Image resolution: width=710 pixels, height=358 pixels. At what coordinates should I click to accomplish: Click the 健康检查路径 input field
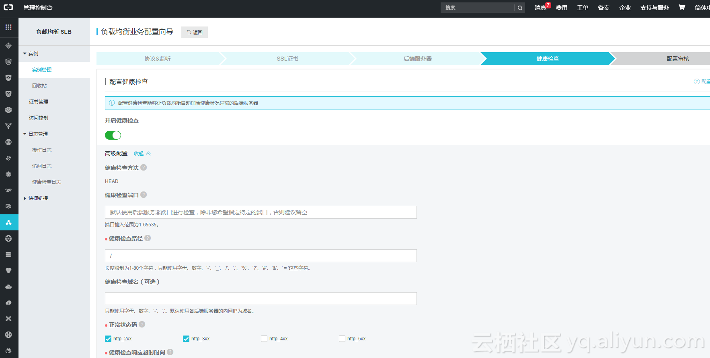pyautogui.click(x=261, y=256)
